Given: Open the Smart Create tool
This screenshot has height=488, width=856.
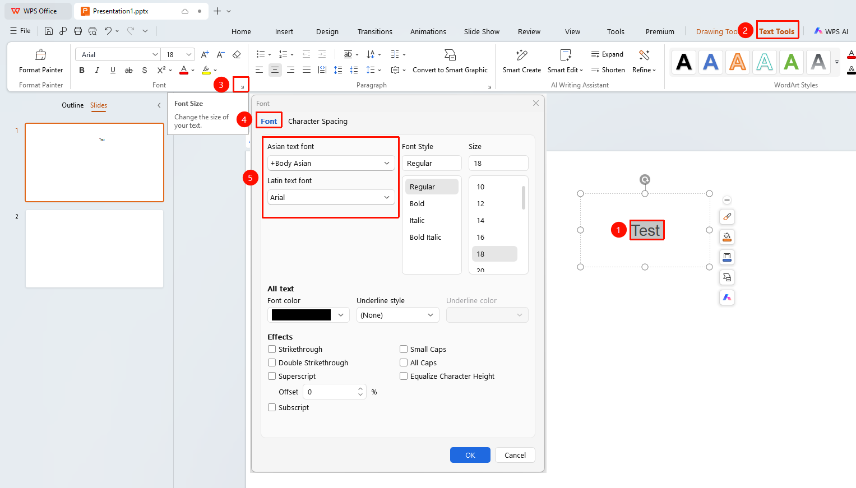Looking at the screenshot, I should (522, 62).
